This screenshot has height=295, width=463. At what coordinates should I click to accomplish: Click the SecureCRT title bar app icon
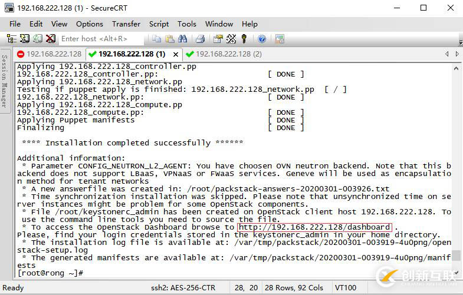(9, 8)
